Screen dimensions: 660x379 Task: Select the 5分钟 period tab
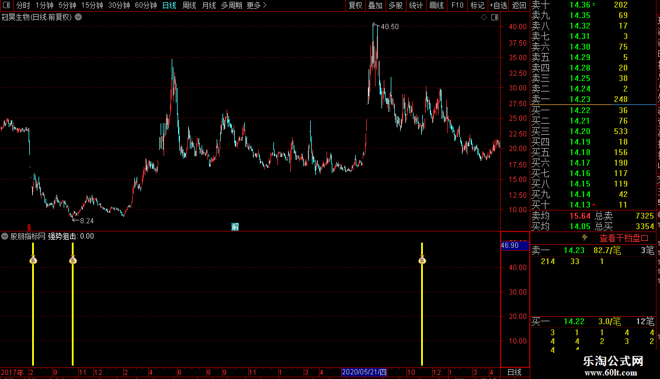[x=67, y=5]
